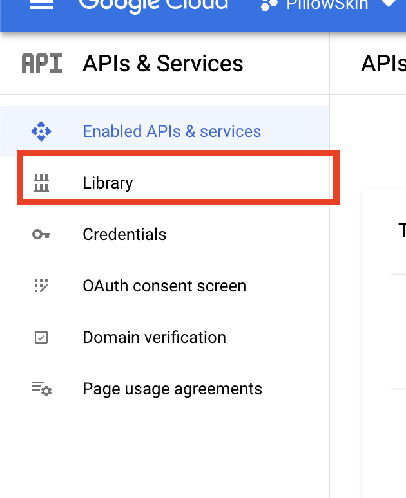
Task: Open OAuth consent screen
Action: [x=164, y=286]
